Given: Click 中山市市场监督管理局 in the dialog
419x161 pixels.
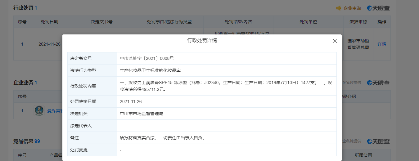Looking at the screenshot, I should [x=141, y=114].
